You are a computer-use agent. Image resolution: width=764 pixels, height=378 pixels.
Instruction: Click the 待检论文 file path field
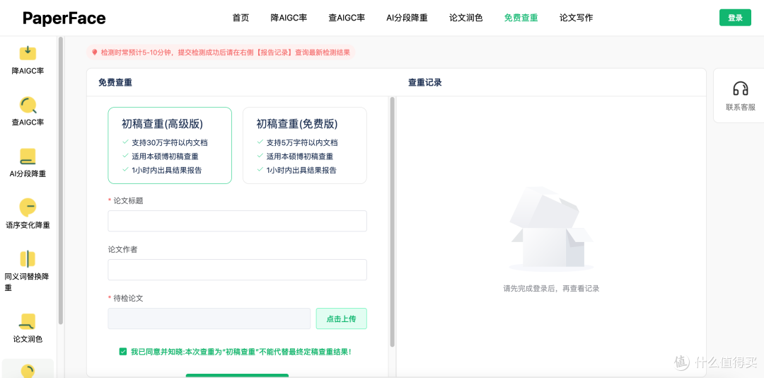coord(209,319)
